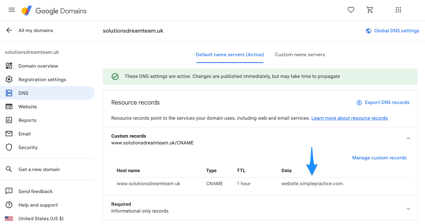Click the Website icon in sidebar
The width and height of the screenshot is (425, 224).
tap(9, 106)
